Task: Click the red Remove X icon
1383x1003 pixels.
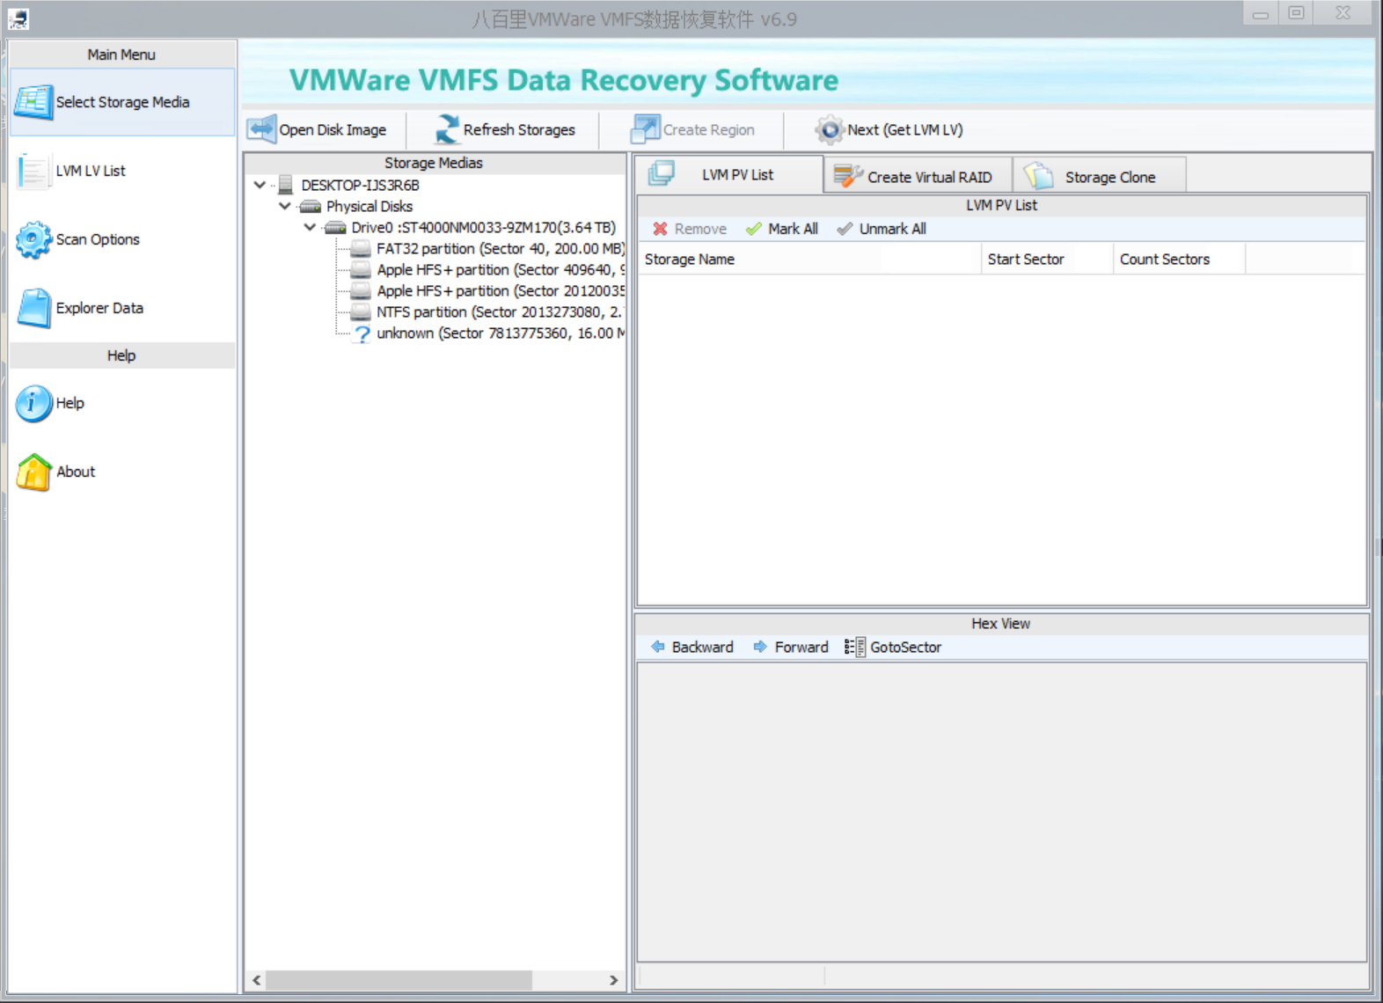Action: [x=660, y=229]
